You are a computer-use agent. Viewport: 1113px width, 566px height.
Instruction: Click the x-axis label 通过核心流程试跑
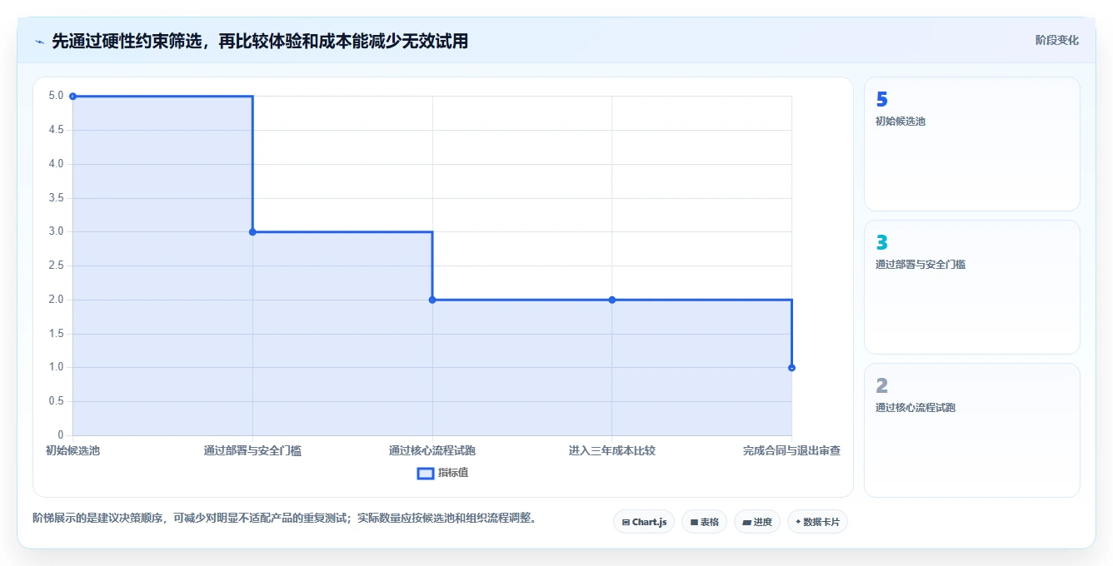432,450
